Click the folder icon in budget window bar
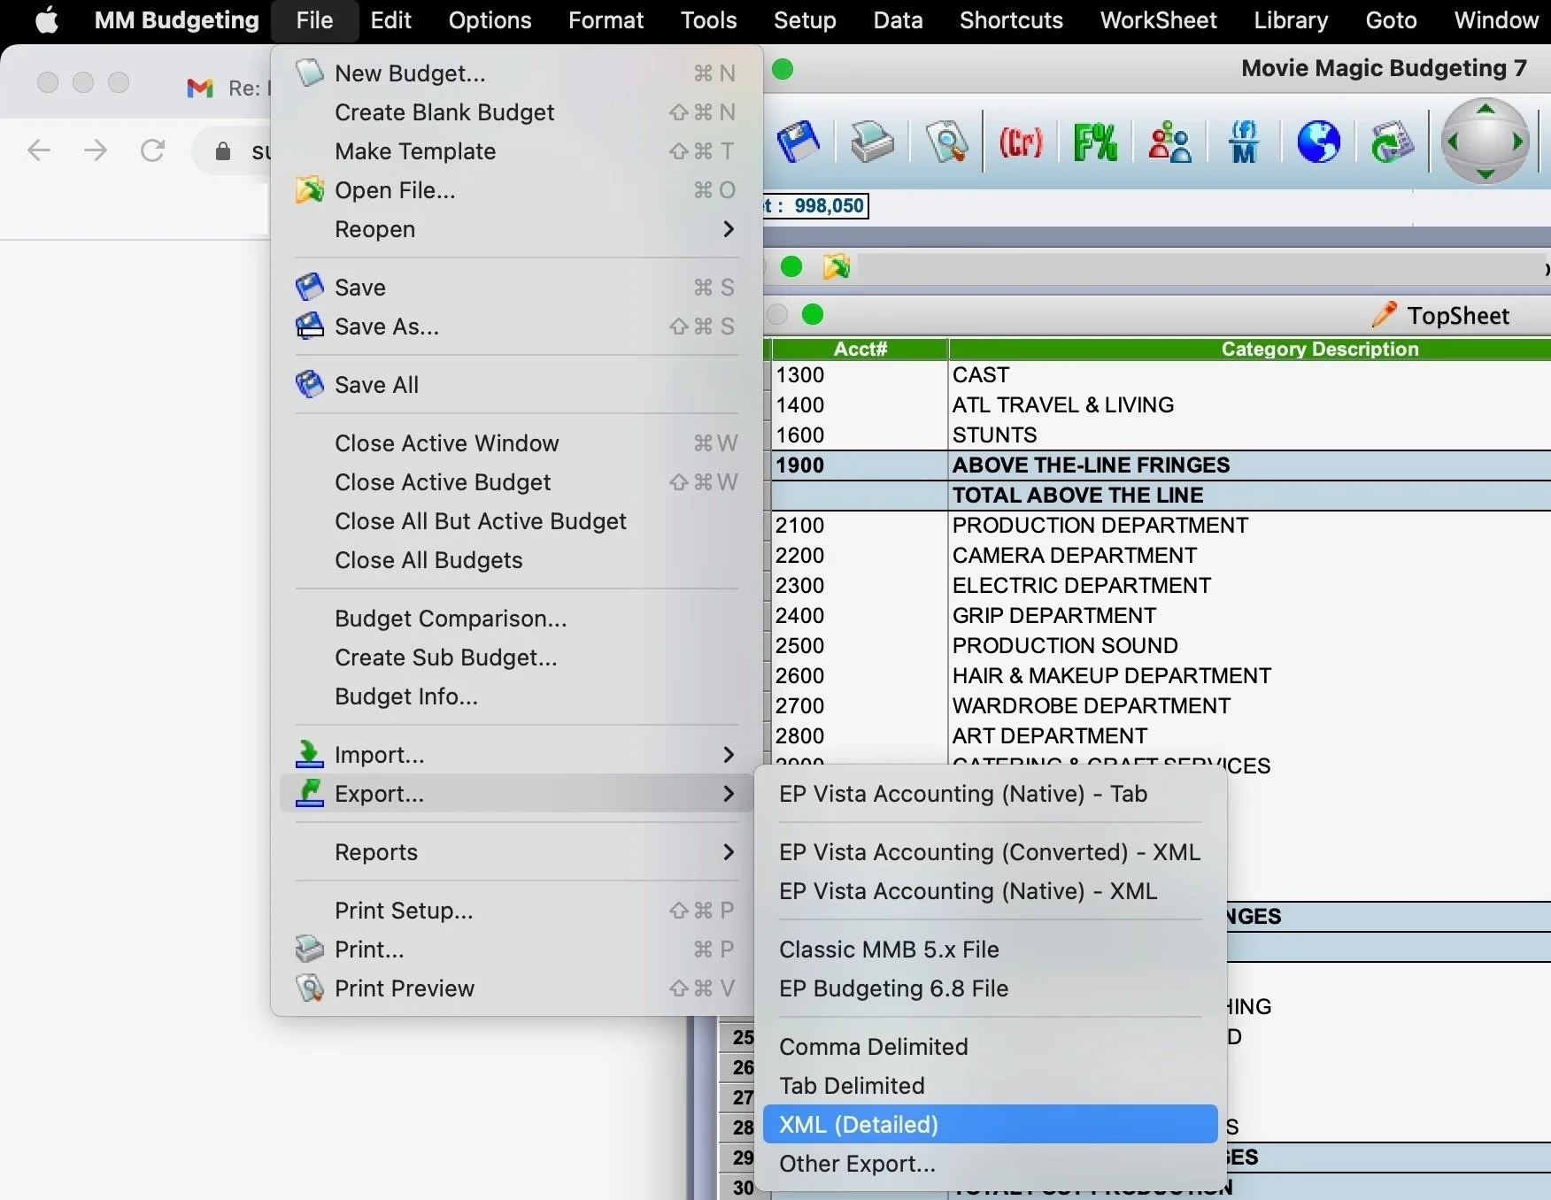Viewport: 1551px width, 1200px height. coord(837,266)
